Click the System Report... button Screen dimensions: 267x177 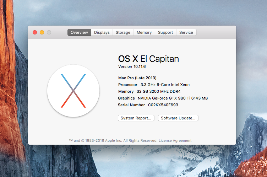pyautogui.click(x=136, y=118)
